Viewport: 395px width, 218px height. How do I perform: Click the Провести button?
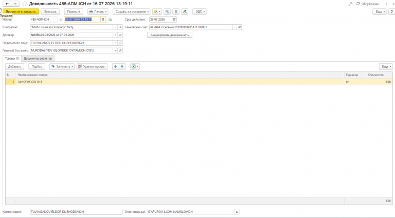(x=74, y=12)
